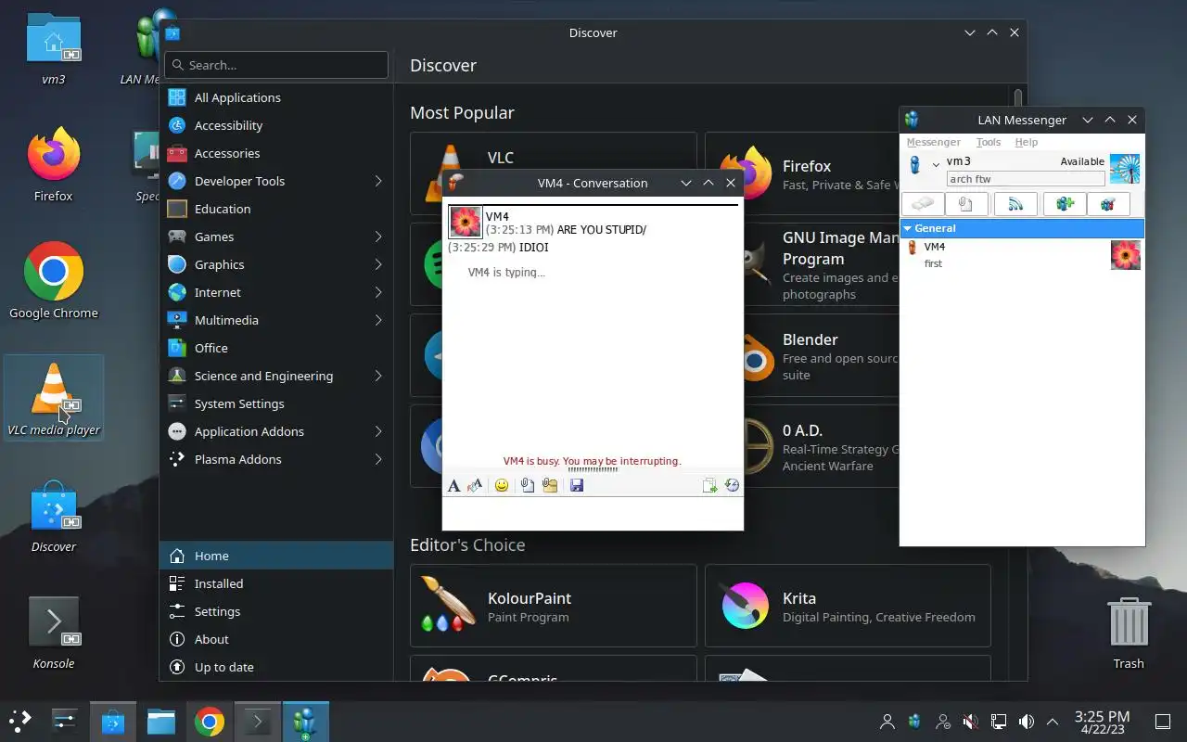
Task: Open Discover Settings page
Action: (276, 611)
